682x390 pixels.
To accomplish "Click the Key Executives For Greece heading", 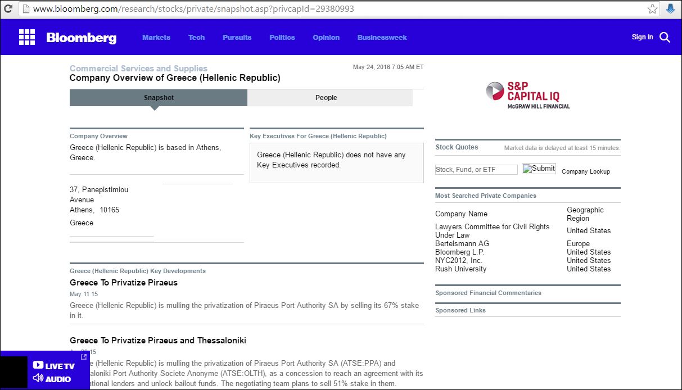I will [318, 136].
